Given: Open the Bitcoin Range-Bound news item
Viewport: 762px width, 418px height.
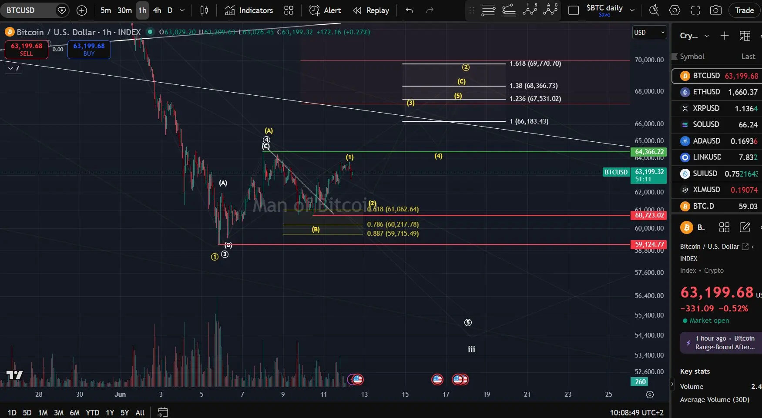Looking at the screenshot, I should click(721, 343).
